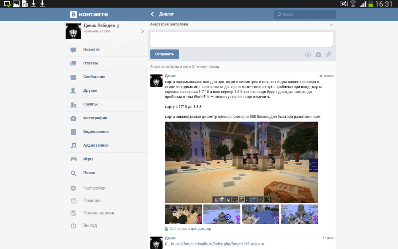Click the help question mark icon beside Помощь
The width and height of the screenshot is (398, 249).
(x=73, y=200)
